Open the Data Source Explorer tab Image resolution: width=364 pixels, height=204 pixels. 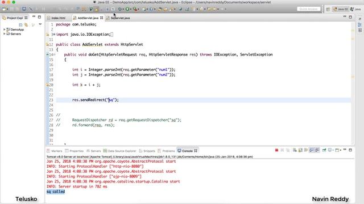[x=122, y=151]
